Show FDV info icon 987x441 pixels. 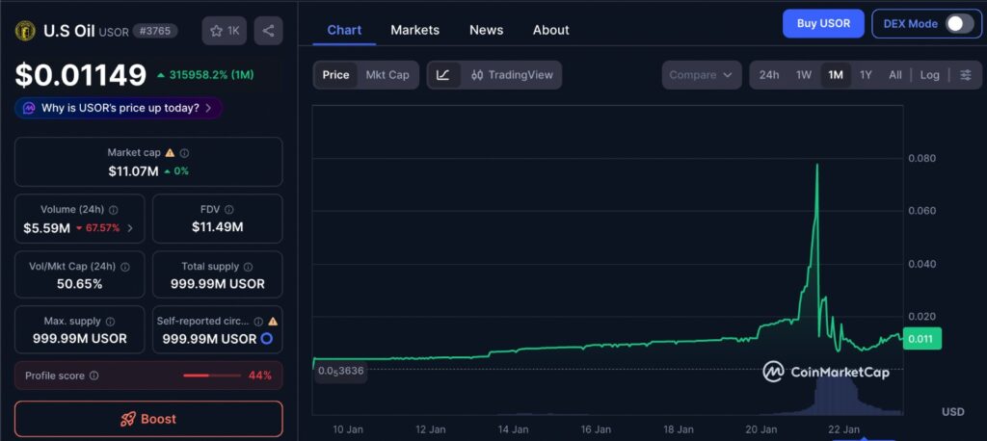(229, 210)
